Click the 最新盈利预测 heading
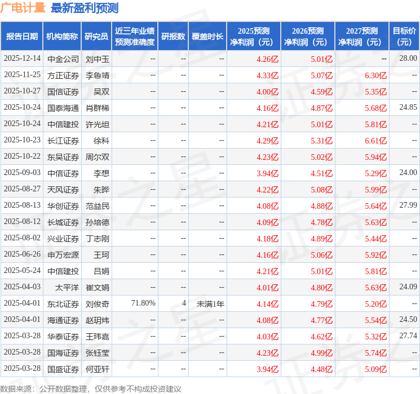Image resolution: width=420 pixels, height=394 pixels. [x=85, y=8]
